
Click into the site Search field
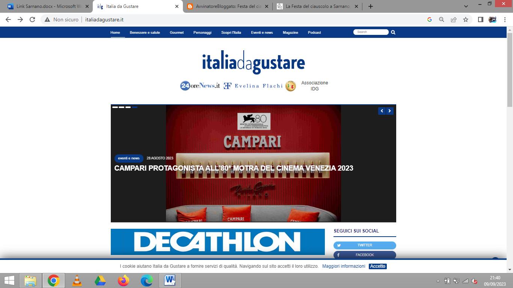(371, 32)
